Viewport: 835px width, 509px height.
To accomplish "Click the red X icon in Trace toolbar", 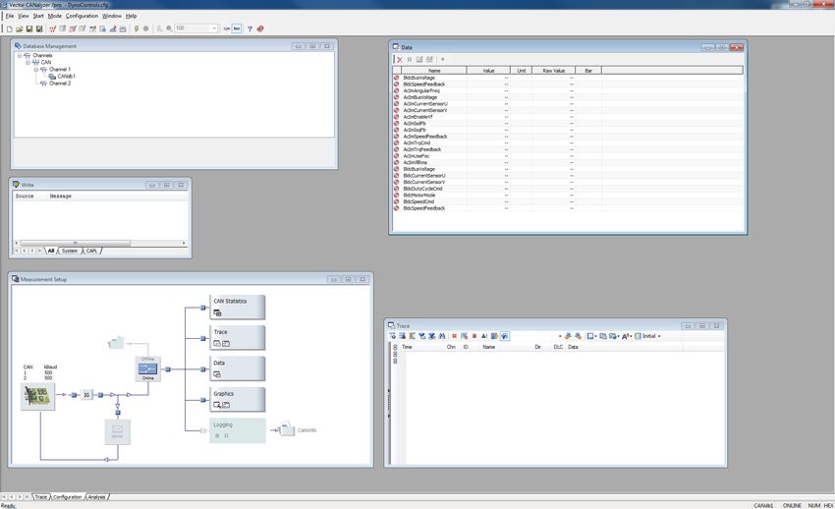I will tap(454, 336).
